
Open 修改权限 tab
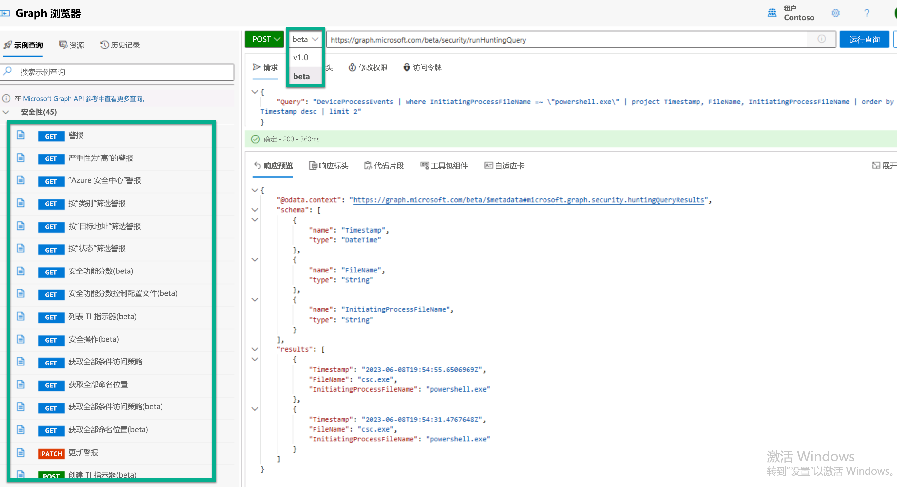(368, 67)
